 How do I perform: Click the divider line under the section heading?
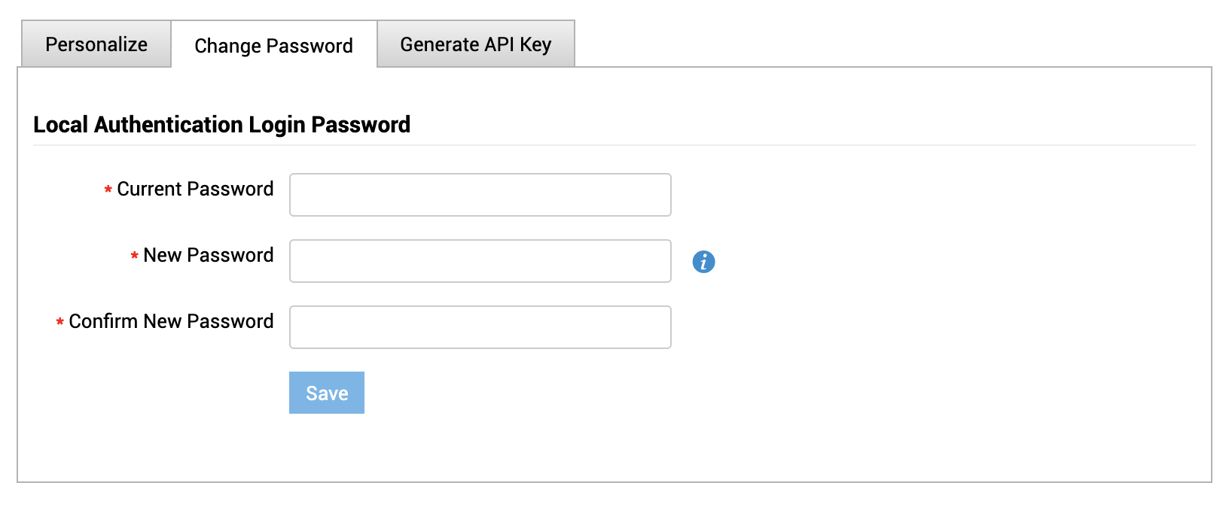pyautogui.click(x=614, y=145)
